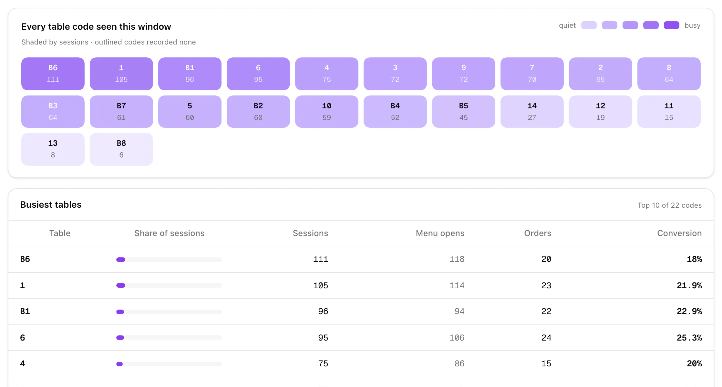This screenshot has height=387, width=722.
Task: Open the table 14 tile with 27
Action: 532,112
